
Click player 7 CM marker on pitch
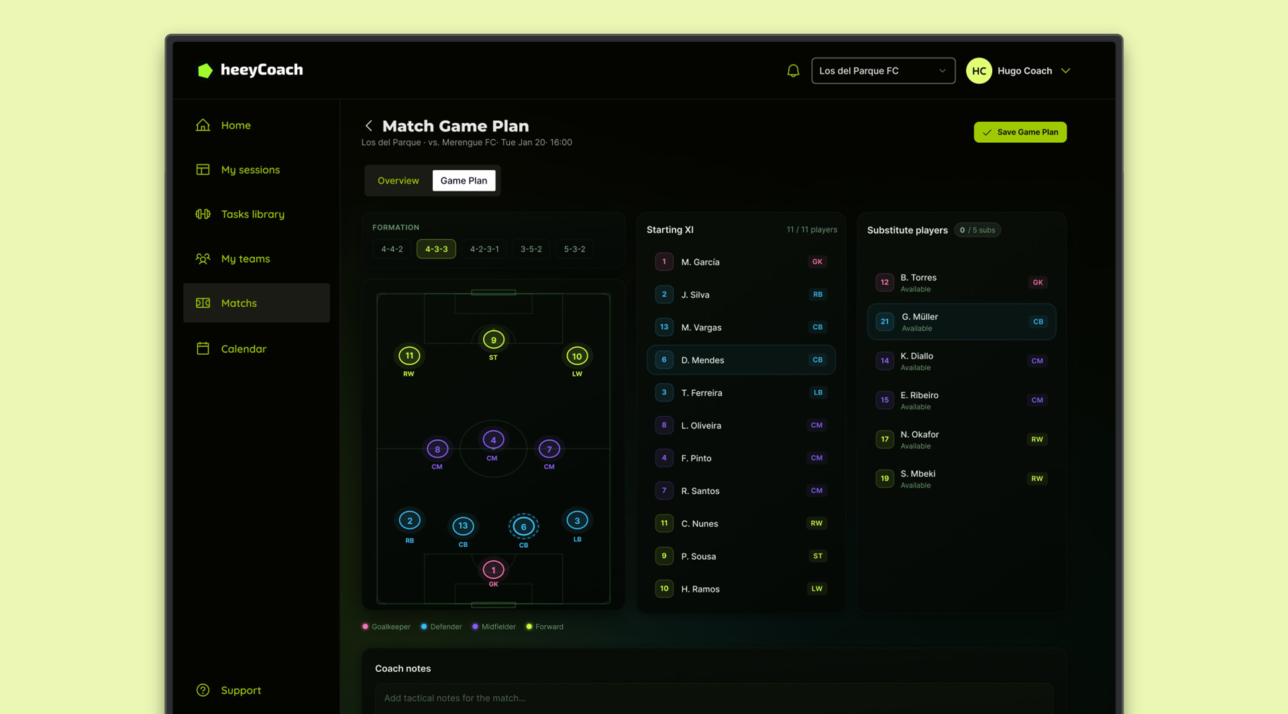pyautogui.click(x=549, y=449)
